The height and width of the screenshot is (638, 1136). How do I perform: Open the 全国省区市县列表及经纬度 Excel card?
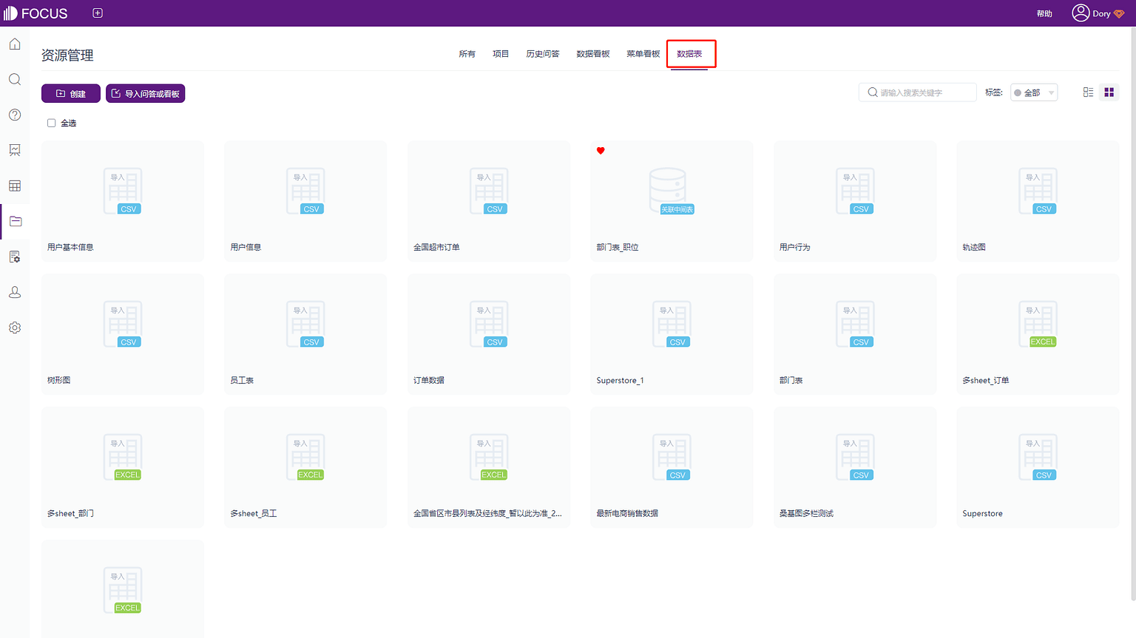click(489, 467)
